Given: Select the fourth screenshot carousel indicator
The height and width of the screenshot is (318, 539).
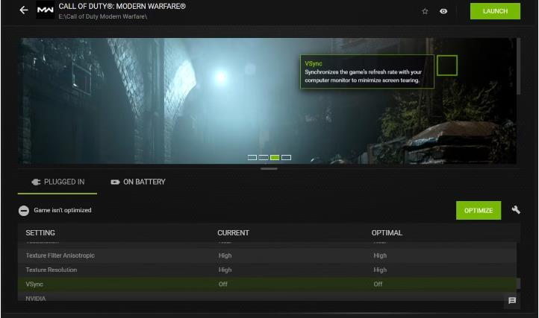Looking at the screenshot, I should click(x=286, y=157).
